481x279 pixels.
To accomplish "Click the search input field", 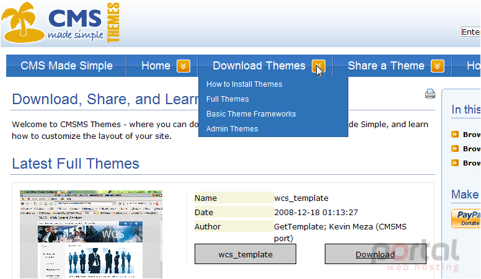I will click(x=471, y=32).
